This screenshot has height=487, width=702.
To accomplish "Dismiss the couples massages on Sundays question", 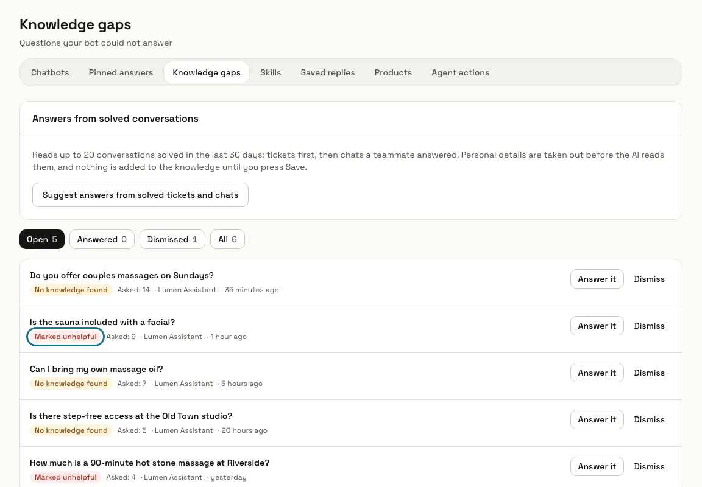I will tap(649, 279).
